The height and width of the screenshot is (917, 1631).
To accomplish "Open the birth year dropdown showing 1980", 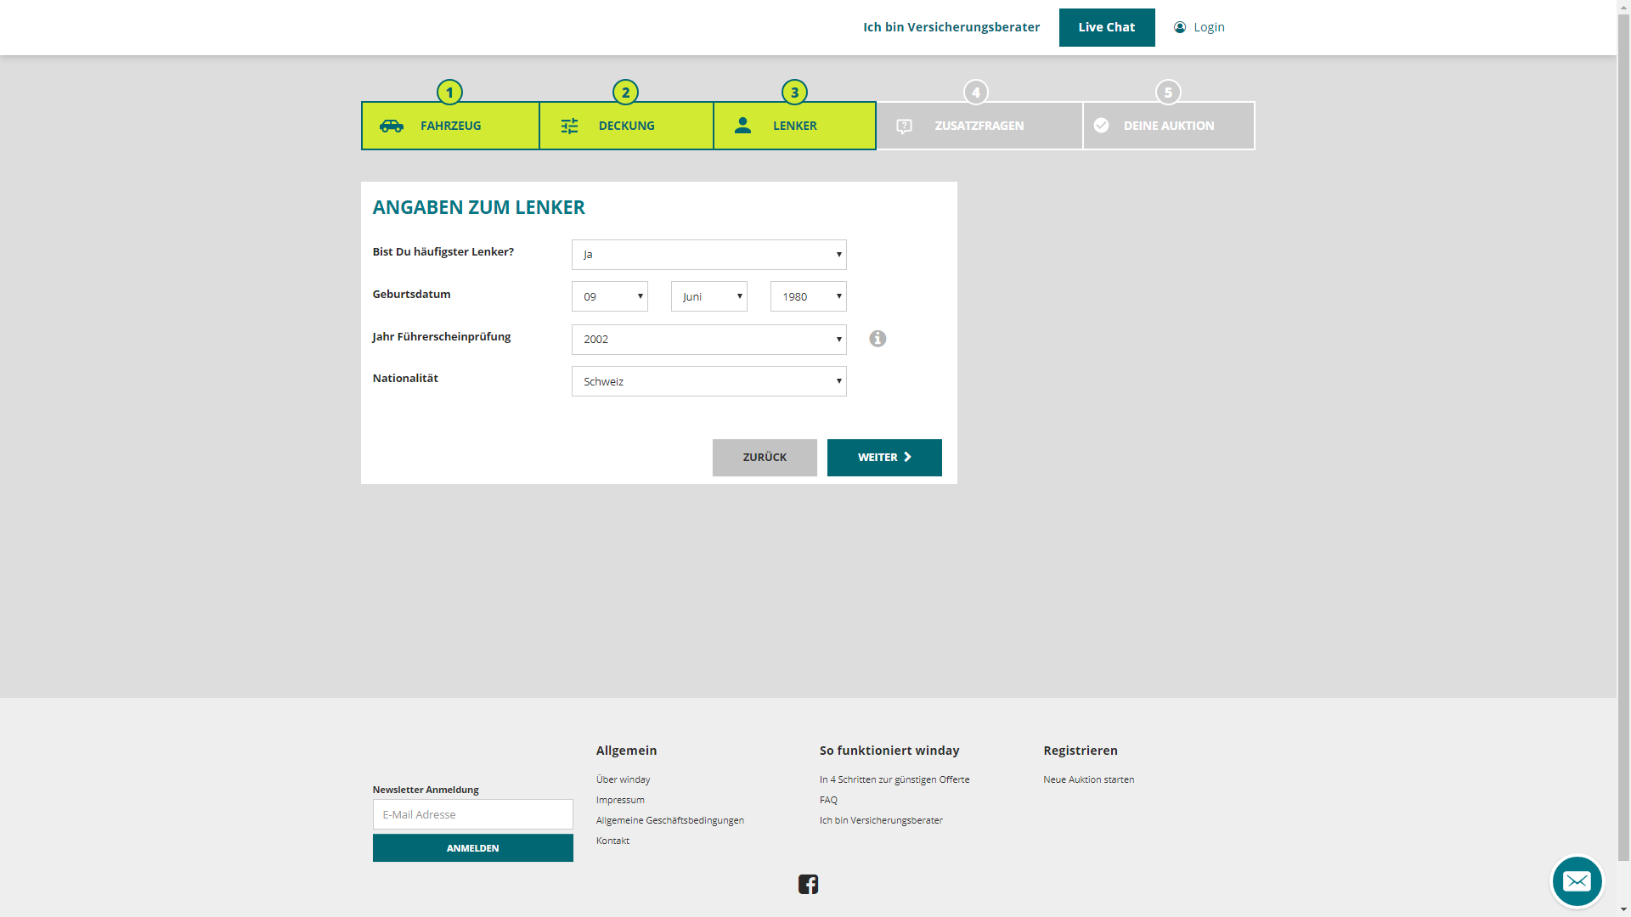I will (x=808, y=296).
